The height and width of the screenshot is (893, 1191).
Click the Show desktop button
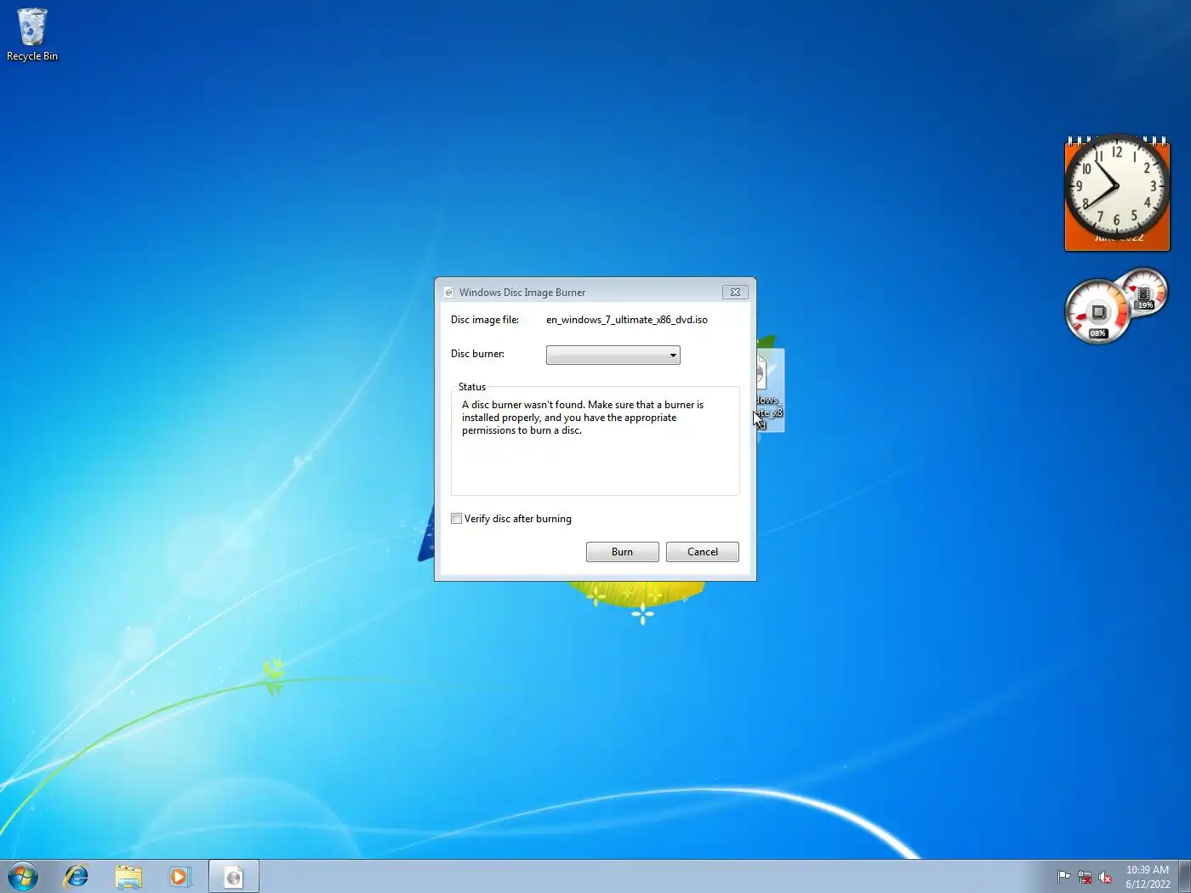(1184, 876)
